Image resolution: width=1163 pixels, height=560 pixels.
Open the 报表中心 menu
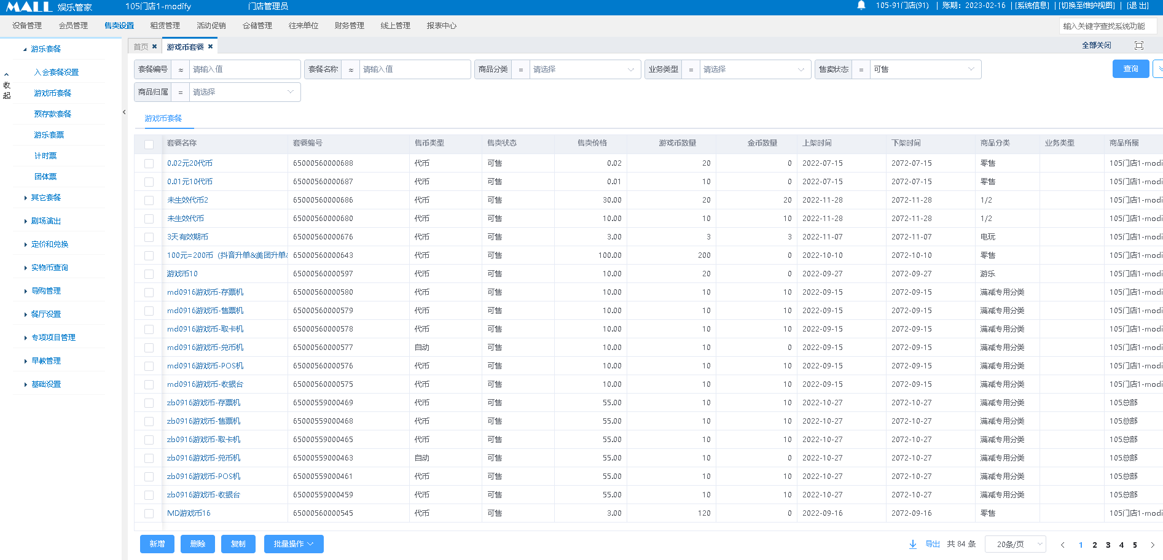[x=442, y=26]
